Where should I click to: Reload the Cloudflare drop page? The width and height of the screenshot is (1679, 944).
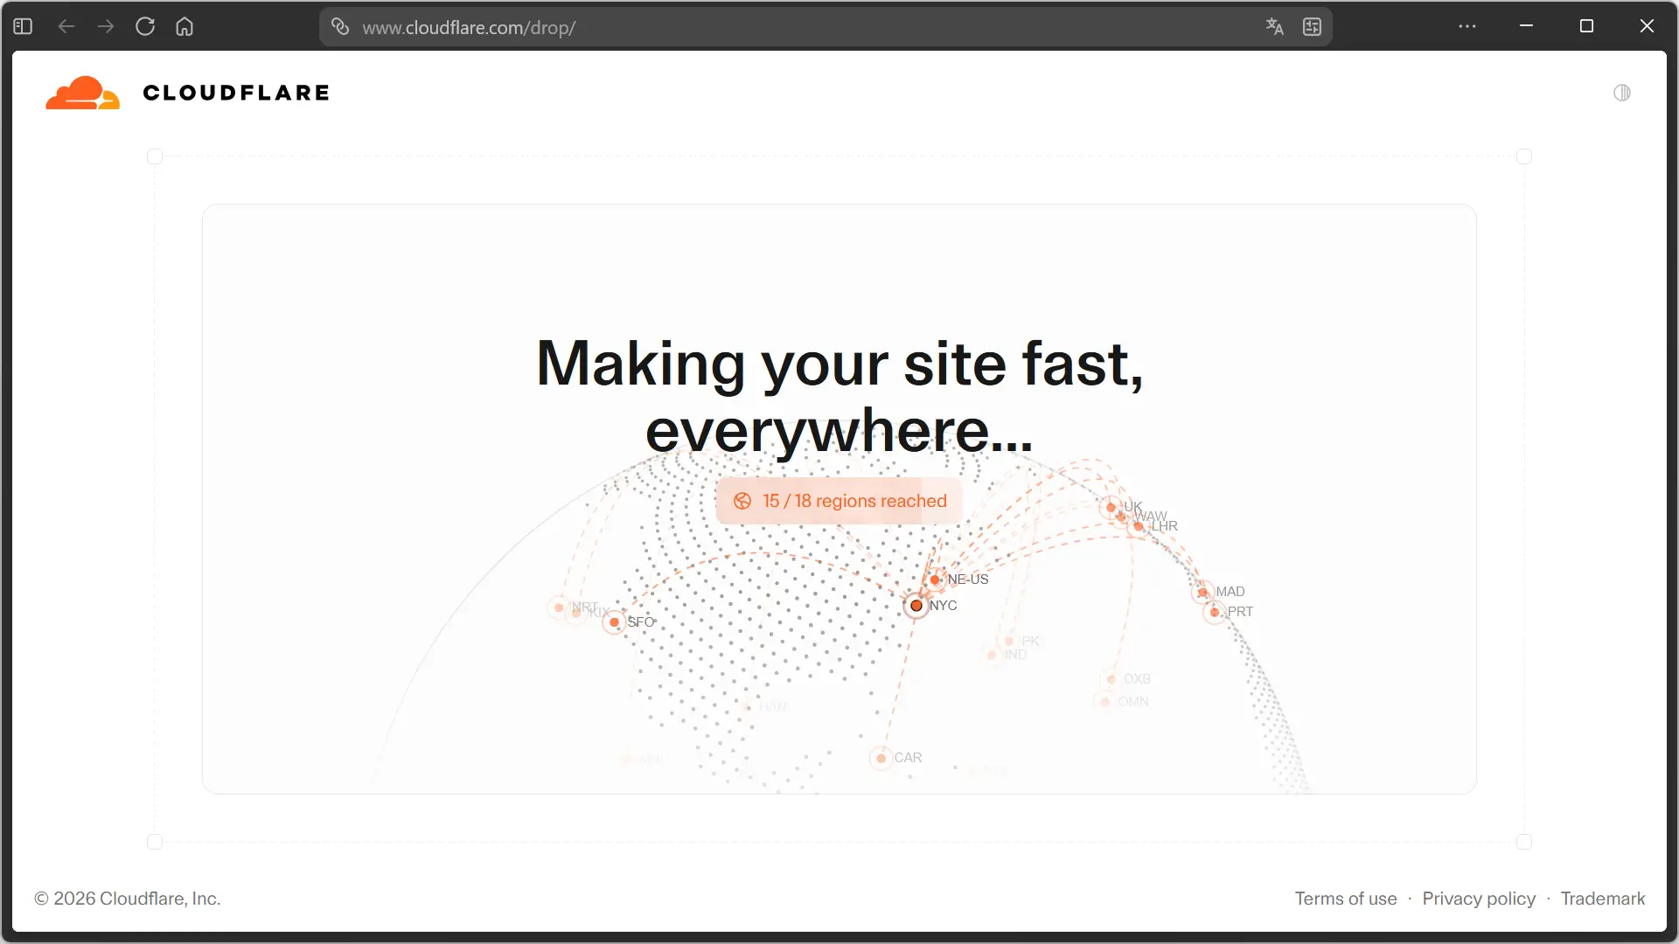(145, 26)
